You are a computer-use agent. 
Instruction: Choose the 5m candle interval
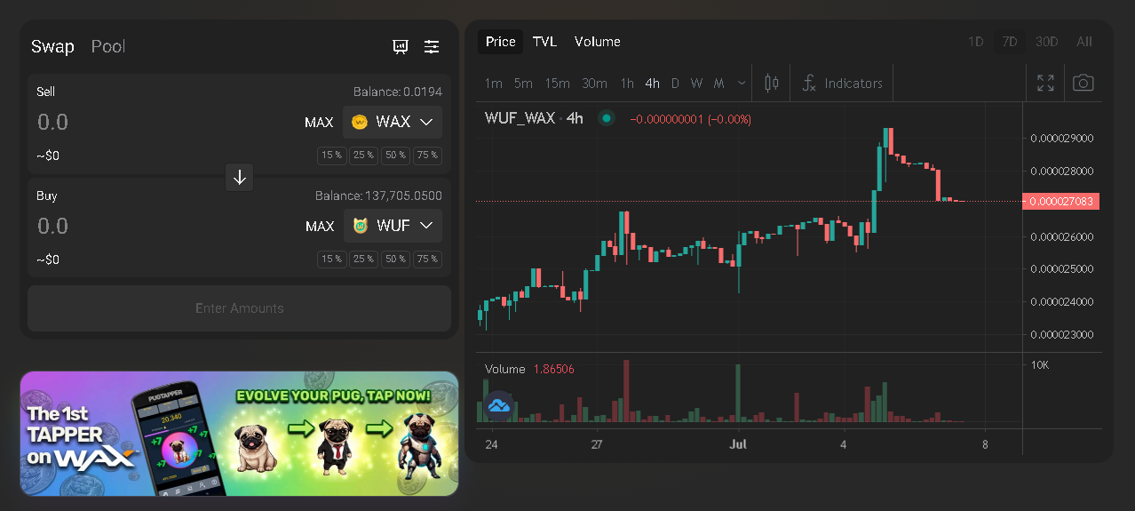coord(523,84)
